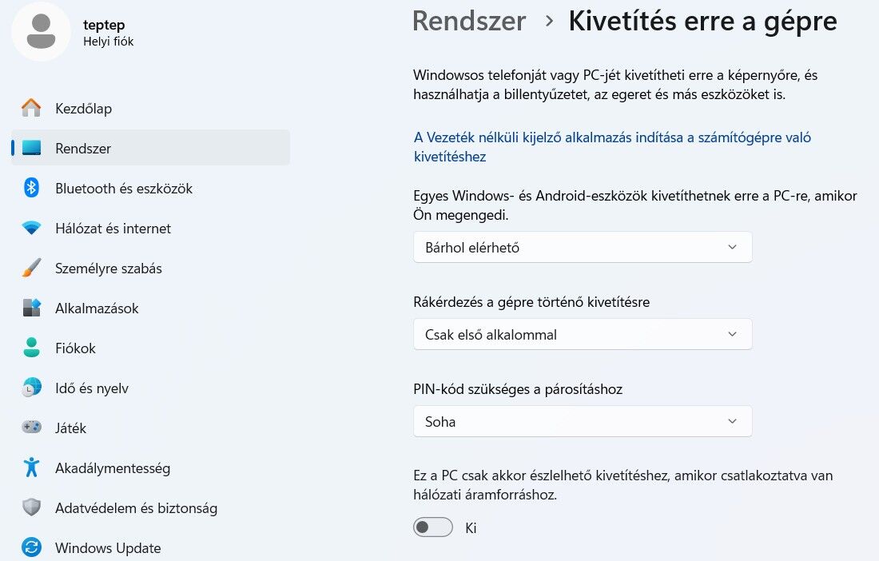Click the Adatvédelem és biztonság shield icon
The image size is (879, 561).
tap(31, 508)
